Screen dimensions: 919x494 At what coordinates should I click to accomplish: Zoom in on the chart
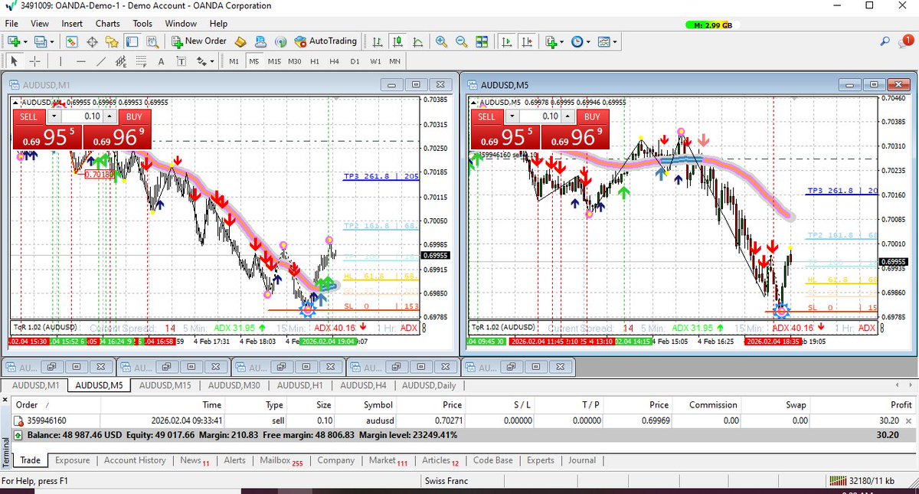[442, 41]
